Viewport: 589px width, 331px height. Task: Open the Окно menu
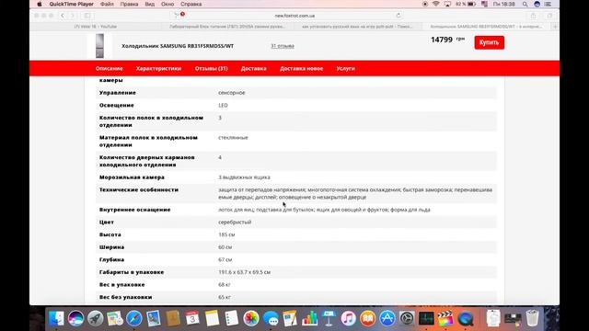(x=167, y=4)
